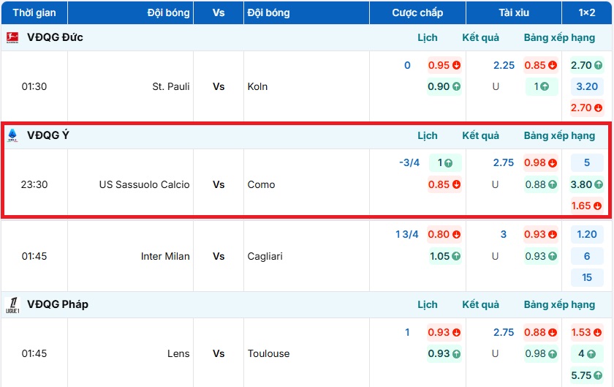614x387 pixels.
Task: Click Koln handicap odds 0.90
Action: point(444,86)
